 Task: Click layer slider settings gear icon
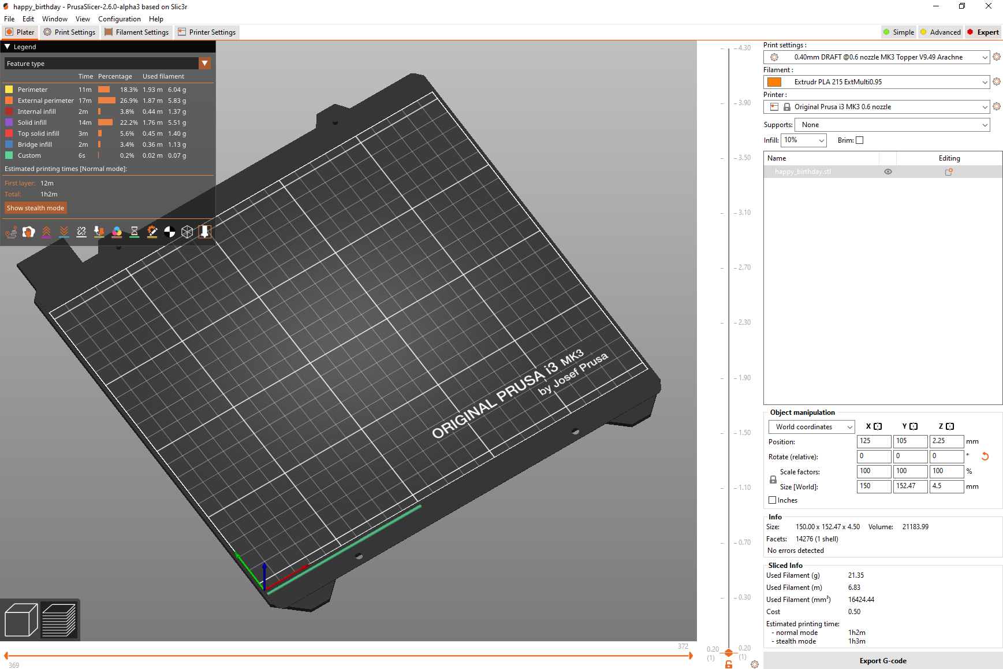point(755,664)
